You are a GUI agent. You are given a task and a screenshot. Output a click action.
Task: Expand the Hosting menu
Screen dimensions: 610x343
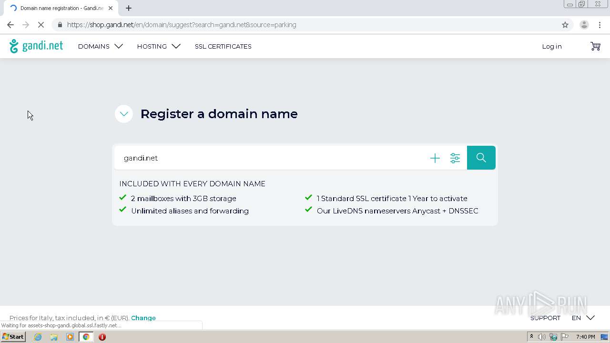(x=159, y=46)
